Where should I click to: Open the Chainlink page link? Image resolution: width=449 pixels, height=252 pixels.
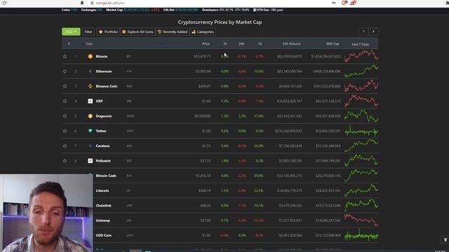(103, 206)
